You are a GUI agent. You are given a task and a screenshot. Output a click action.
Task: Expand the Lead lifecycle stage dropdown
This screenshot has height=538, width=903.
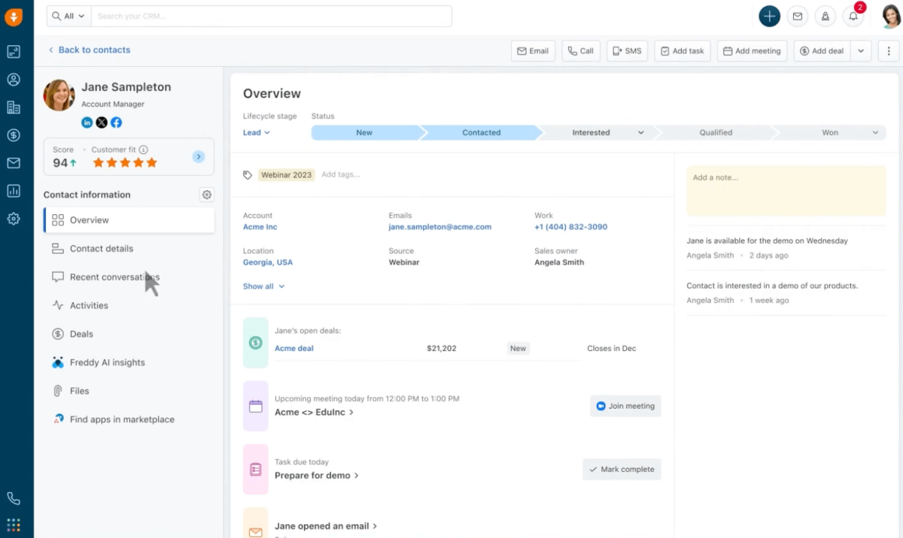(x=257, y=131)
